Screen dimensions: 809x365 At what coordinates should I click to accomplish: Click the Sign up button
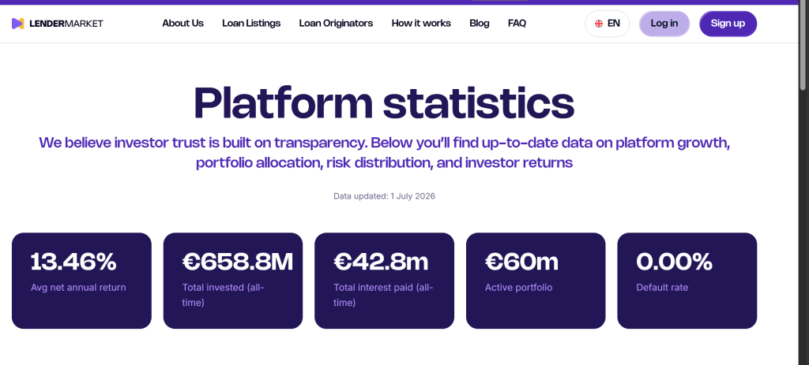coord(728,24)
